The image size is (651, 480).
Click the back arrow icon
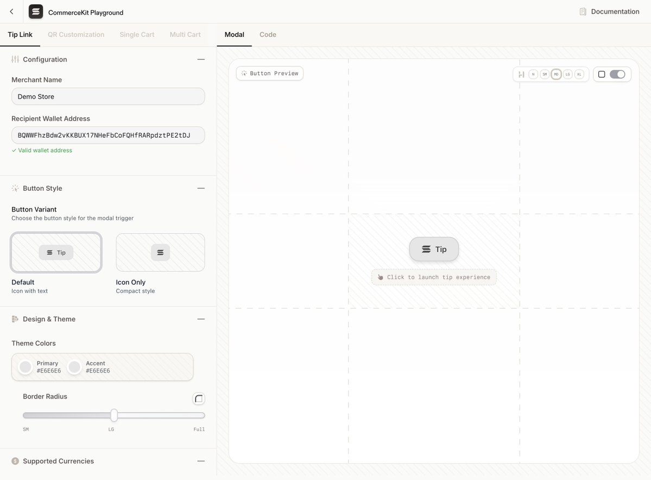(x=11, y=11)
